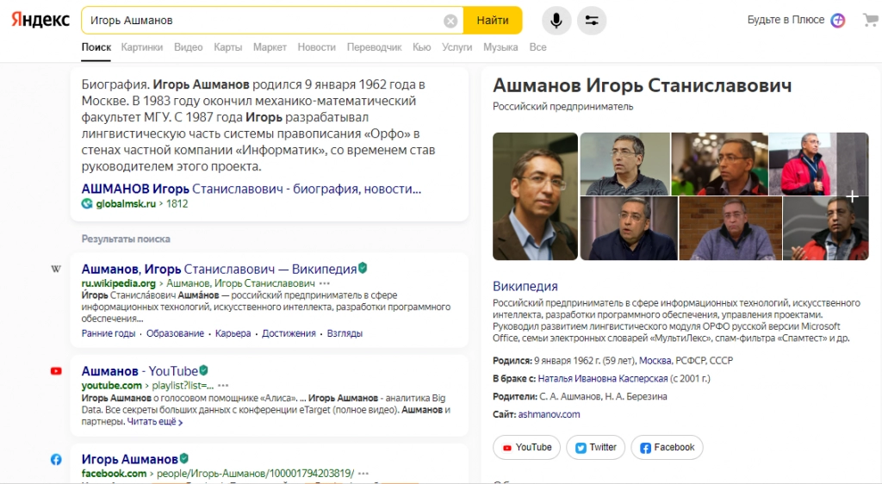Click verified badge next to Википедия title
This screenshot has width=882, height=484.
363,268
